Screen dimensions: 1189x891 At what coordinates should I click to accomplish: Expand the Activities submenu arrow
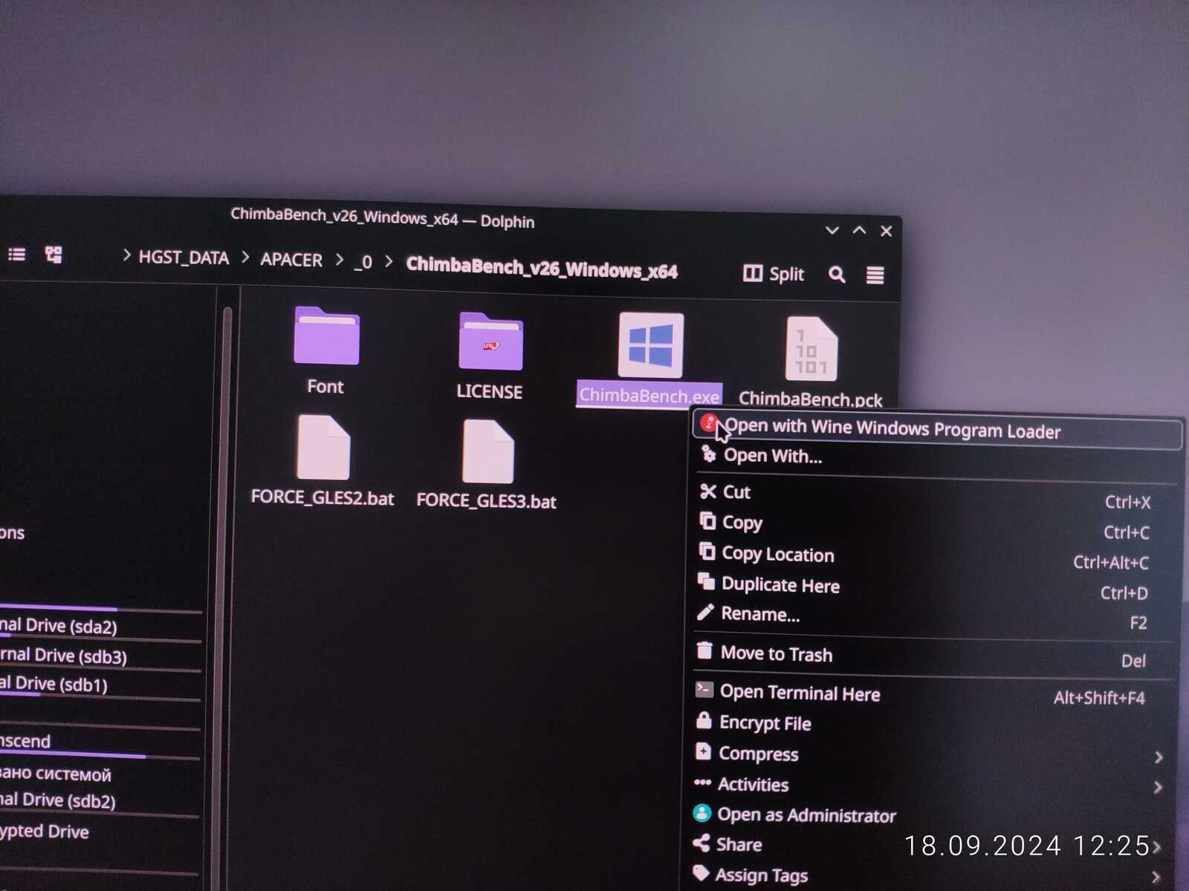pyautogui.click(x=1157, y=787)
